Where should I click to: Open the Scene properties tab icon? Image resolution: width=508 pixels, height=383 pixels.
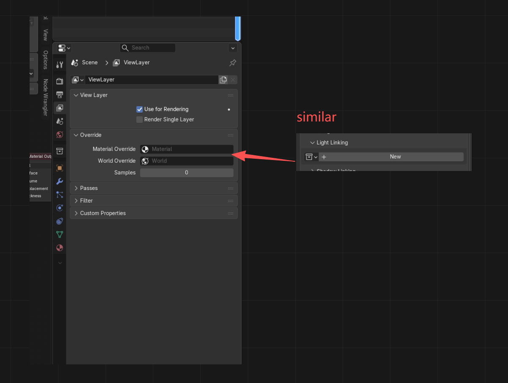point(60,121)
